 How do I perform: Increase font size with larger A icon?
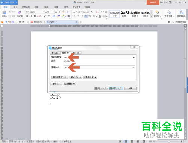[x=56, y=12]
